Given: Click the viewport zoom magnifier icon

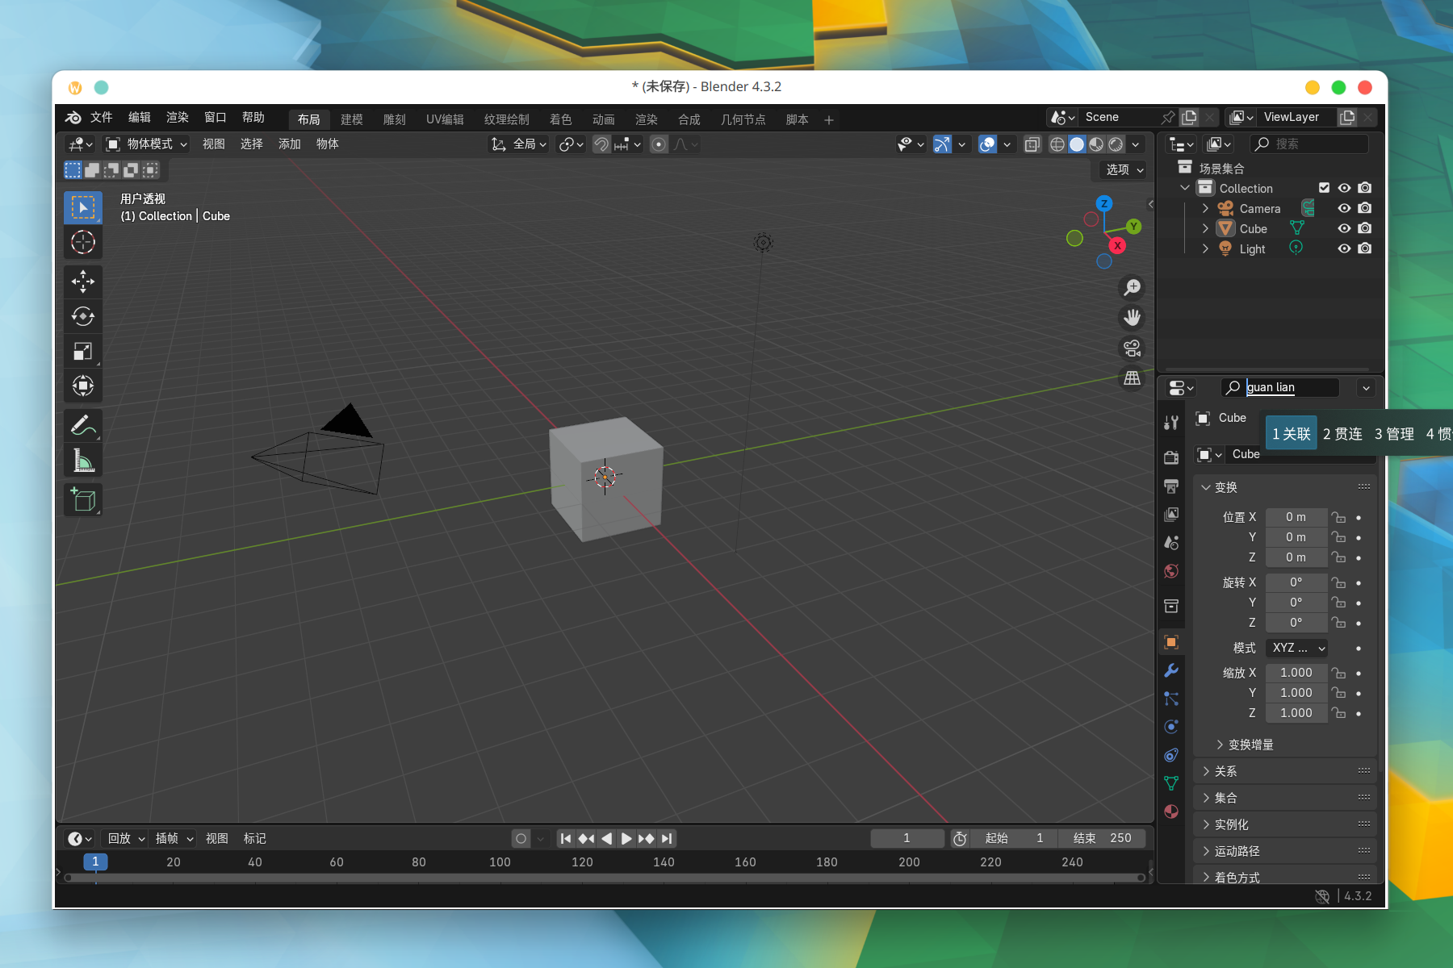Looking at the screenshot, I should [x=1133, y=287].
